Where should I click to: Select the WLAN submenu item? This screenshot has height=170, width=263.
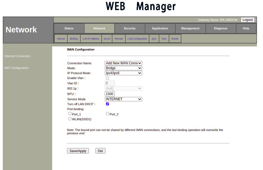point(107,39)
